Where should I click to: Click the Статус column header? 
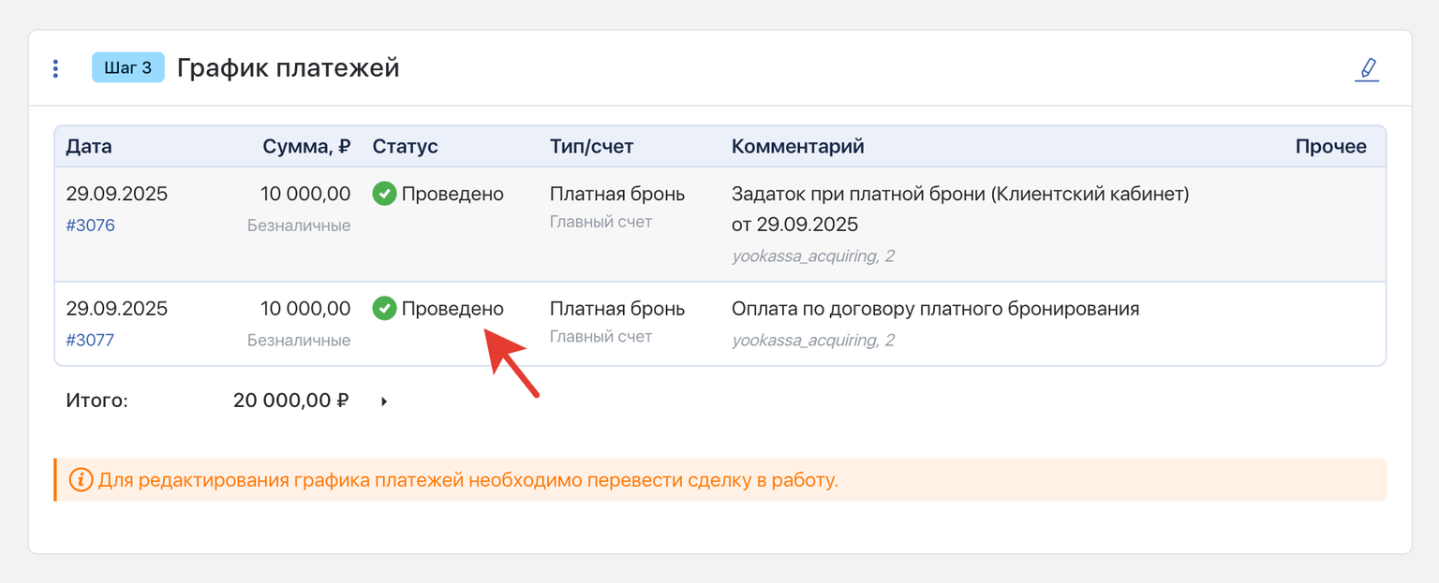[405, 146]
